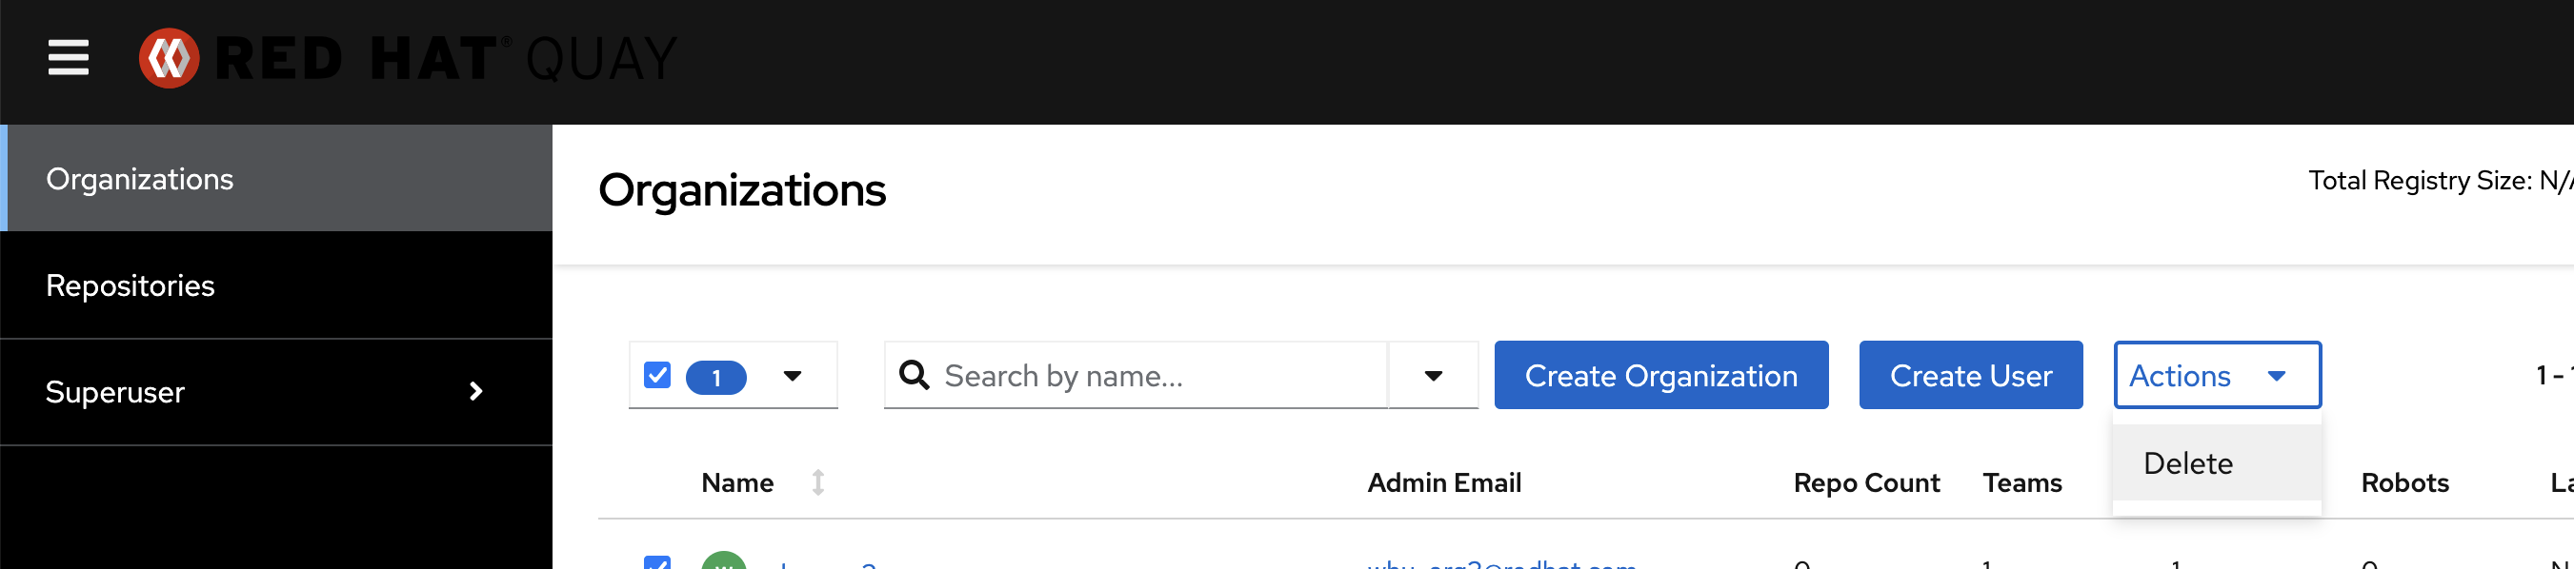This screenshot has height=569, width=2574.
Task: Click the Repo Count column header
Action: [1865, 483]
